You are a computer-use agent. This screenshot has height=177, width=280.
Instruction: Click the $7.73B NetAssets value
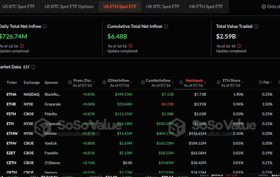click(x=200, y=94)
